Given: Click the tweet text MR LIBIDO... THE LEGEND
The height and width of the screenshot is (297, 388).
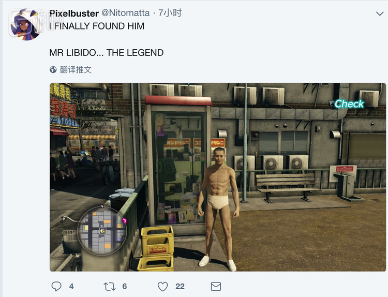Looking at the screenshot, I should click(x=107, y=53).
